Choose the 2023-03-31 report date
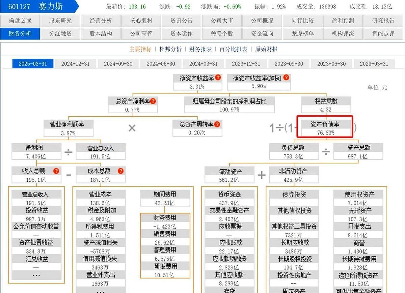The image size is (405, 293). 374,64
